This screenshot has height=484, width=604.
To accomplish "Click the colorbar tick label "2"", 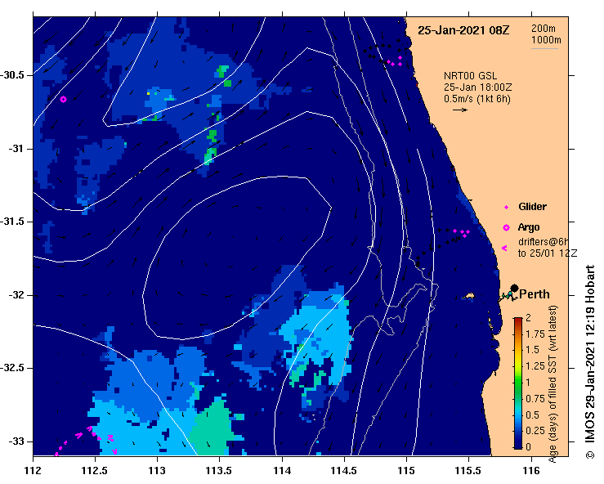I will click(528, 317).
